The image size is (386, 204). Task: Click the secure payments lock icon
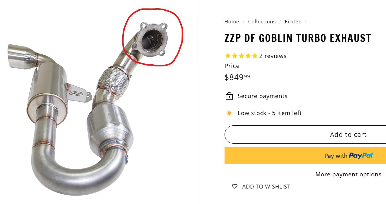pyautogui.click(x=229, y=96)
